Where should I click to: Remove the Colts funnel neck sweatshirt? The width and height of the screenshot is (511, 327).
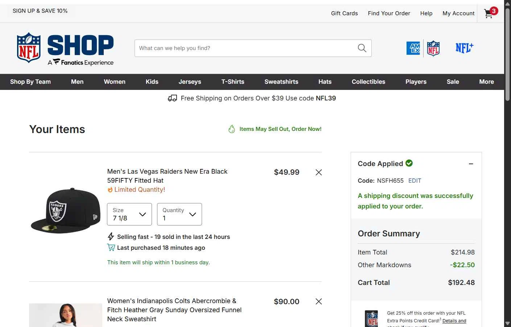point(319,302)
